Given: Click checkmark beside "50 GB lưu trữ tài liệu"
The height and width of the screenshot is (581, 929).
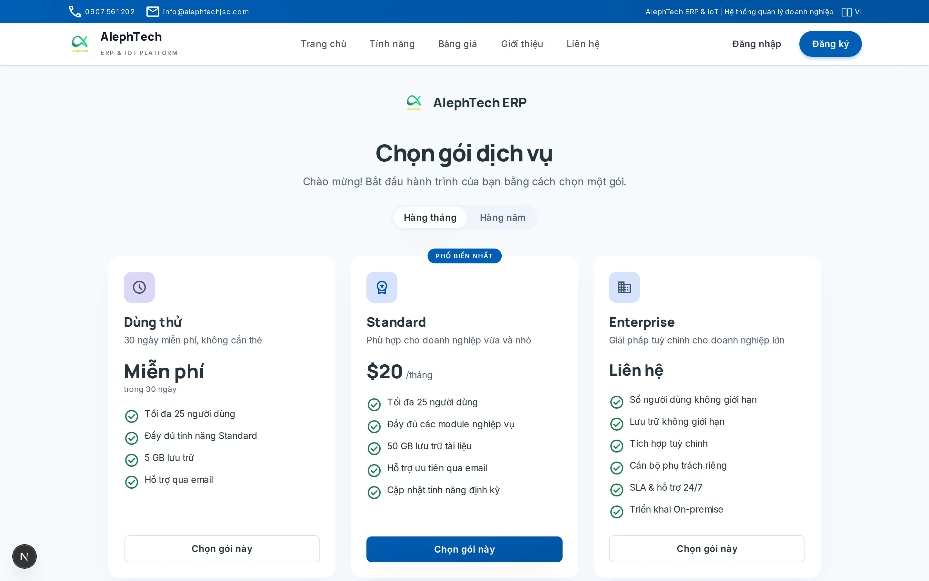Looking at the screenshot, I should click(x=374, y=448).
